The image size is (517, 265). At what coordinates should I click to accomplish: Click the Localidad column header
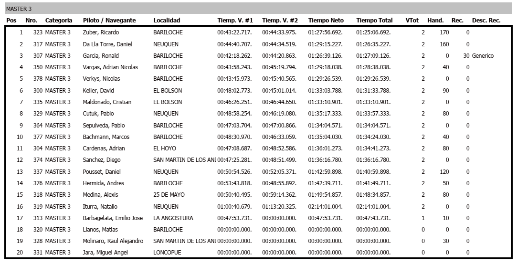[x=167, y=21]
